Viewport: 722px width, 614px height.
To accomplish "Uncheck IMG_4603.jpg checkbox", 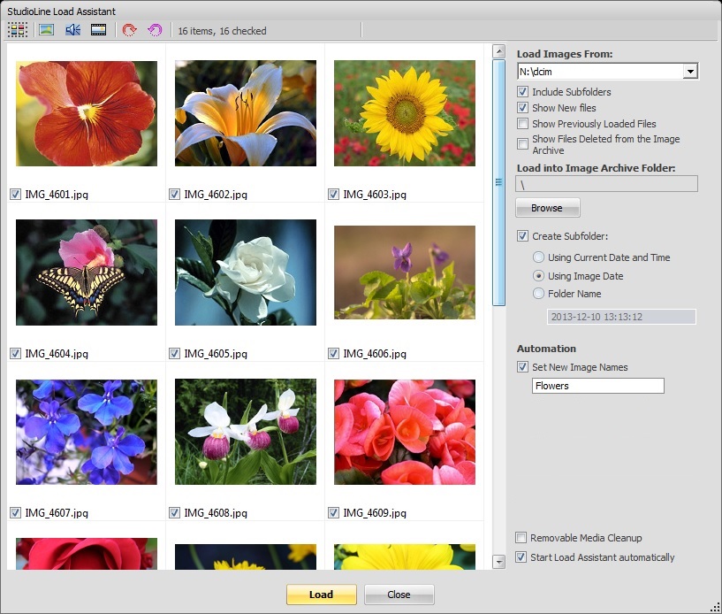I will click(x=333, y=194).
